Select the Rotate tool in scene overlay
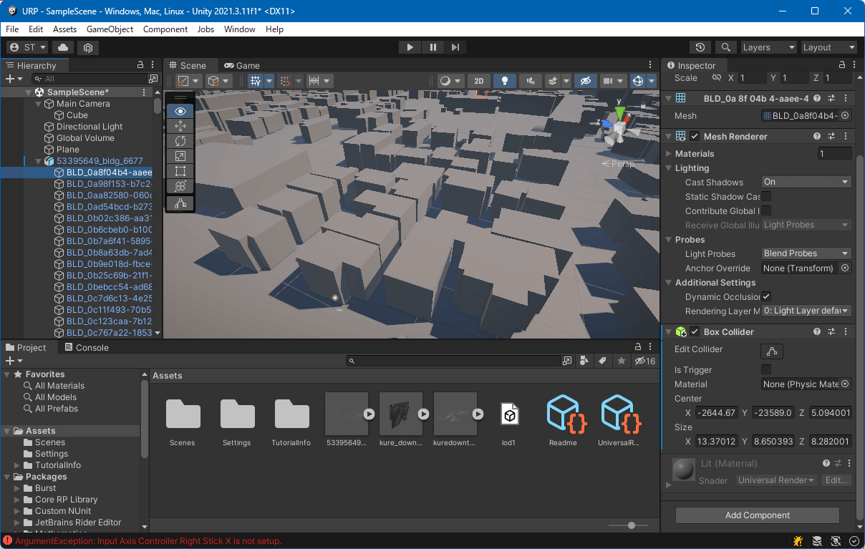The image size is (865, 549). (180, 141)
